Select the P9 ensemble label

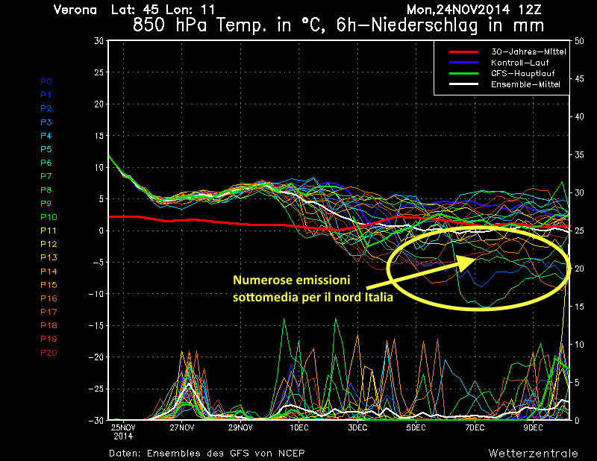coord(46,204)
